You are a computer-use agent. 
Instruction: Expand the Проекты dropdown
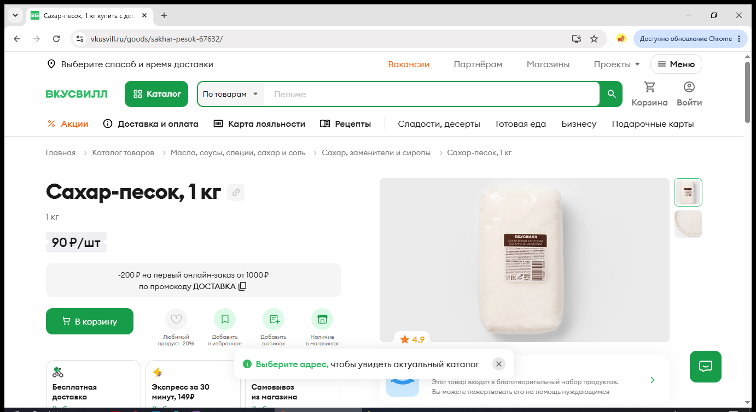pyautogui.click(x=617, y=64)
